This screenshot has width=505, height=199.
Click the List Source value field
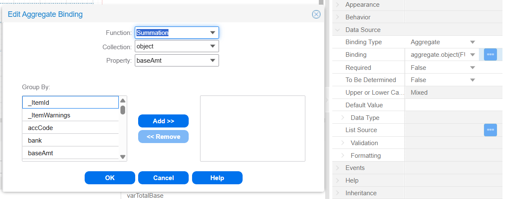[444, 130]
